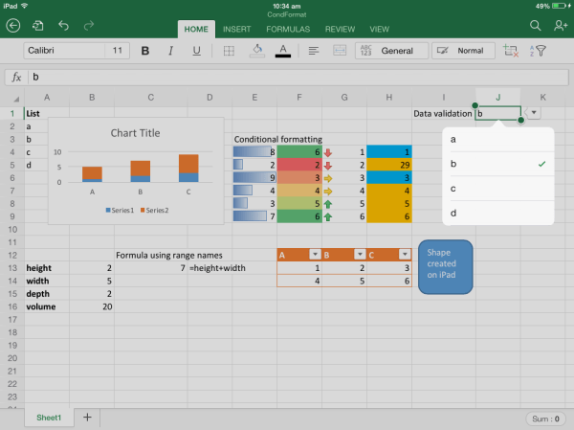Tap the Wi-Fi indicator in status bar
The height and width of the screenshot is (430, 574).
(x=25, y=6)
